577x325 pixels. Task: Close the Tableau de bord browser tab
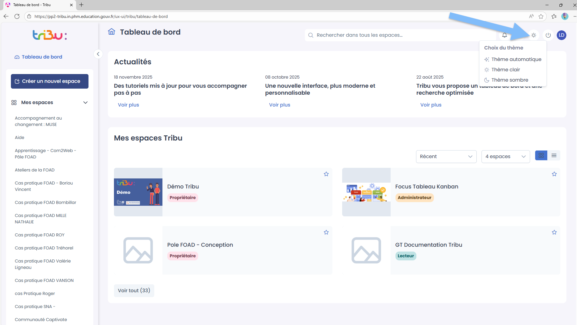[x=71, y=5]
